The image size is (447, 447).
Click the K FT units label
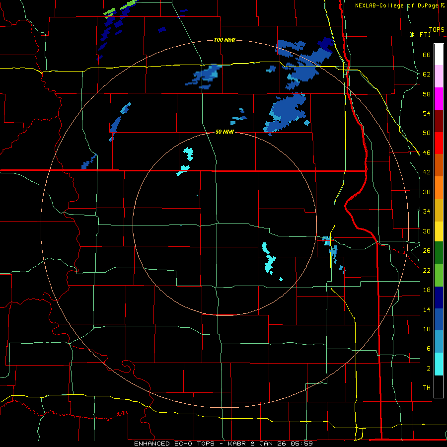tap(420, 34)
